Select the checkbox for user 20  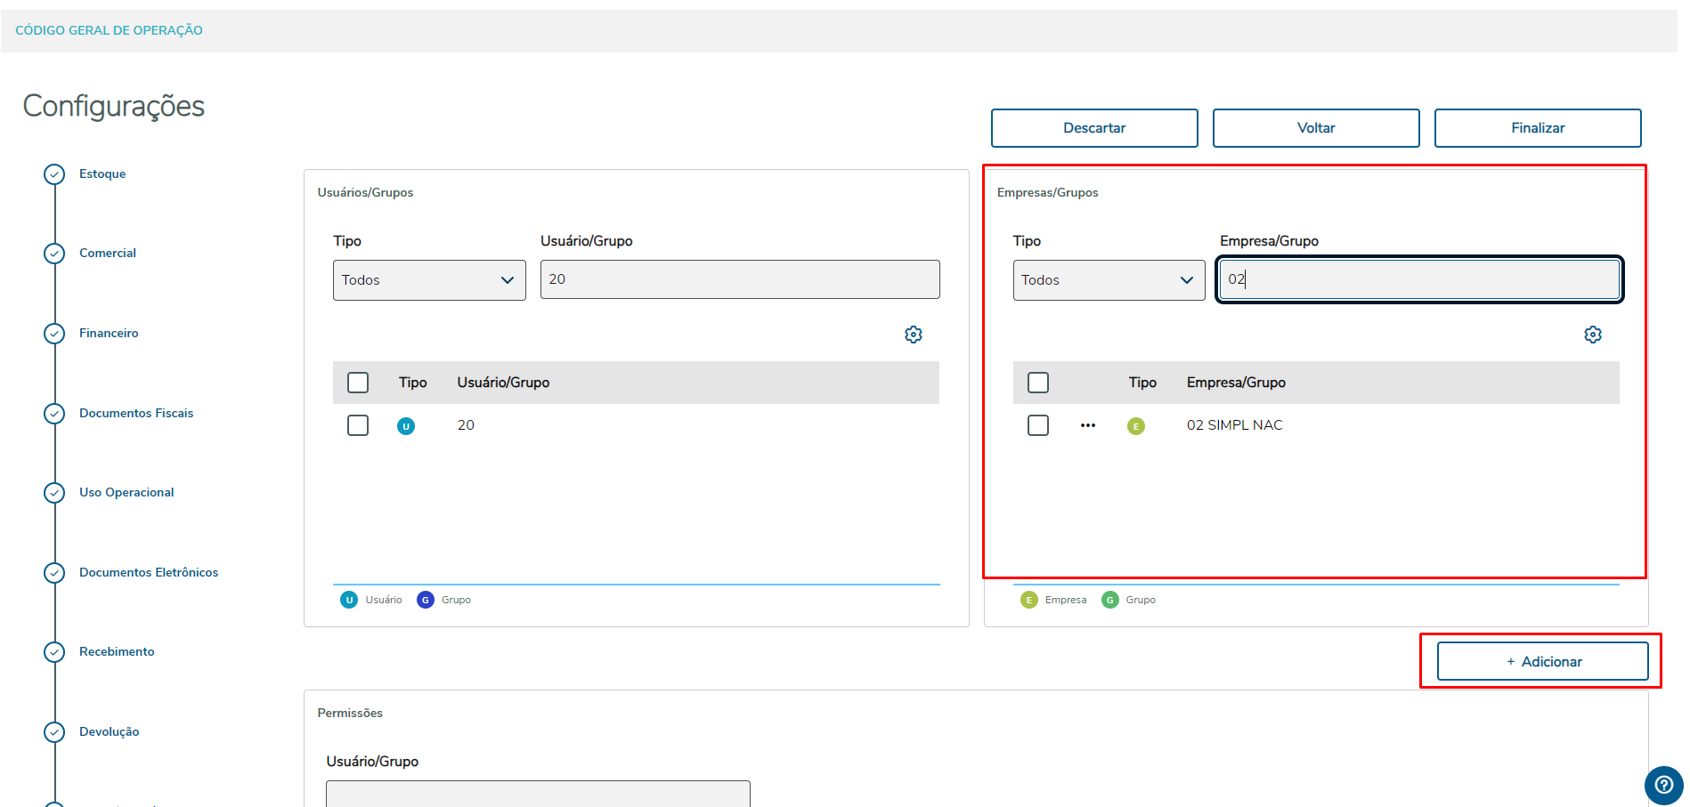358,425
